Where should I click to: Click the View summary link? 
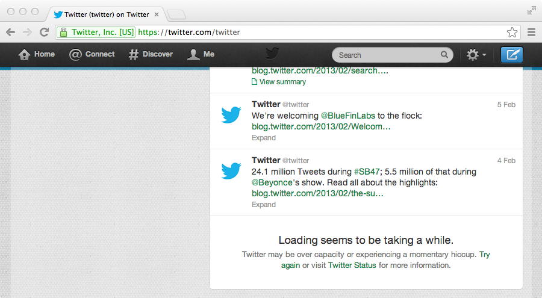(282, 82)
